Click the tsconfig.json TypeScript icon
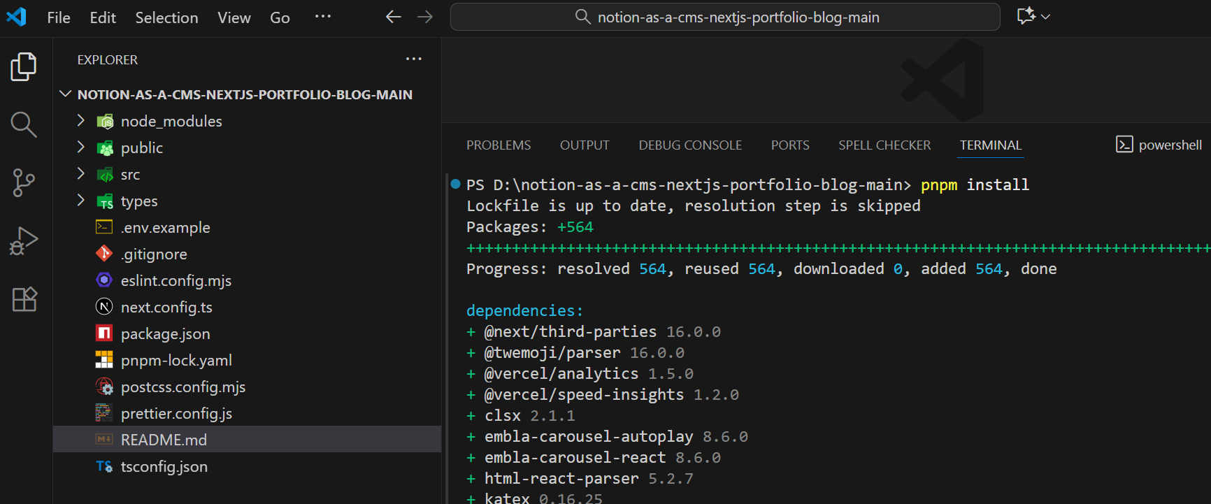 click(x=104, y=466)
